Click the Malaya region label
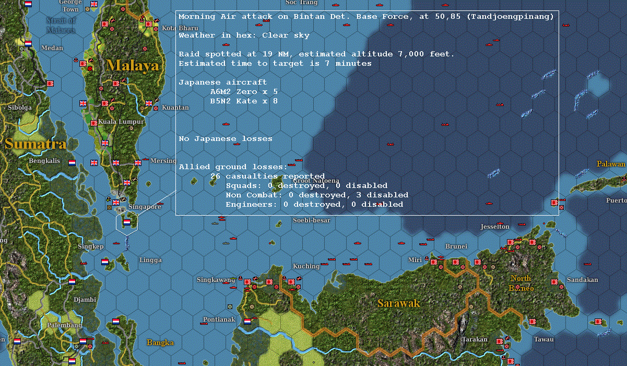The image size is (627, 366). pos(132,65)
